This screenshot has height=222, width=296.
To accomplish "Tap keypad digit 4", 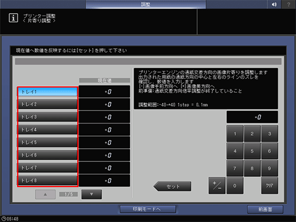I will [x=235, y=151].
